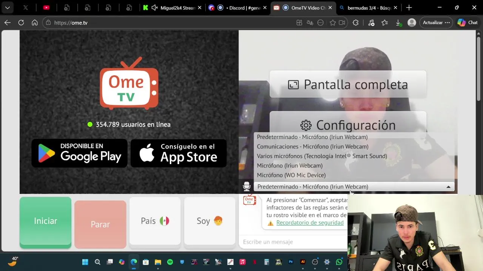
Task: Translate the page with translate icon
Action: coord(310,23)
